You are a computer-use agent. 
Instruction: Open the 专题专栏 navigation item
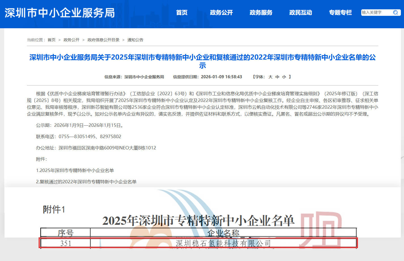[x=340, y=12]
